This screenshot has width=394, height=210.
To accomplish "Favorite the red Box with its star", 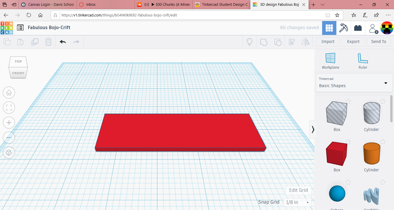I will tap(348, 142).
